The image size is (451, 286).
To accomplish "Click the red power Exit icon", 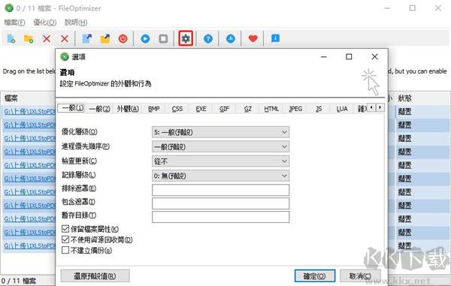I will click(x=123, y=38).
